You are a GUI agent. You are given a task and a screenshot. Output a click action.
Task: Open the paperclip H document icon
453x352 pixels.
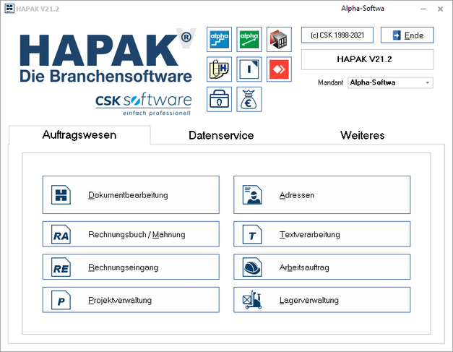219,69
